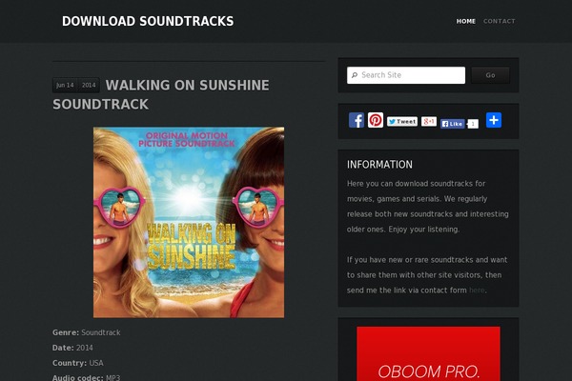Click the Walking on Sunshine album cover
The image size is (572, 381).
(x=189, y=222)
